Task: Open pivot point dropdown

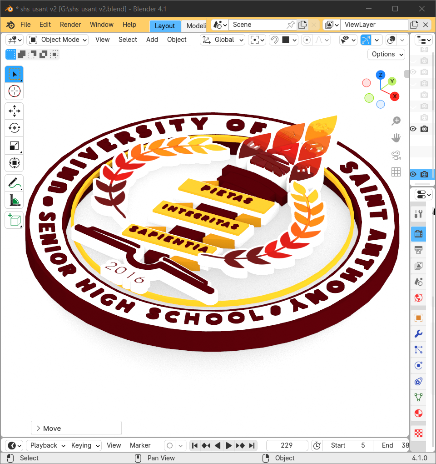Action: click(x=257, y=40)
